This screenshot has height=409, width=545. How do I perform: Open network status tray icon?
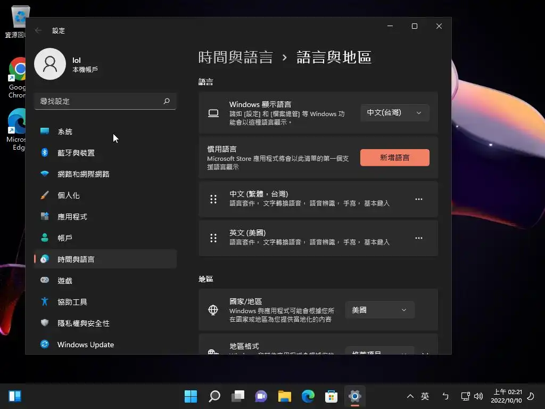point(465,396)
